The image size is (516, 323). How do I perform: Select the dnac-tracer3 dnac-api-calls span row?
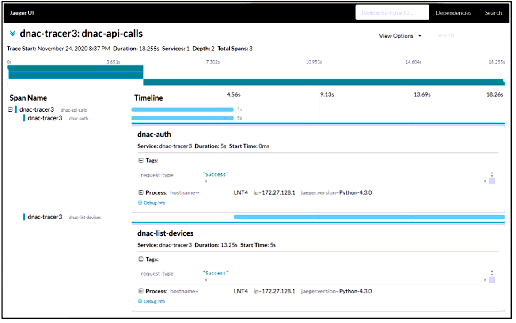[51, 109]
